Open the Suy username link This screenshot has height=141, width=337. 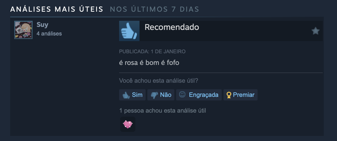(x=42, y=25)
